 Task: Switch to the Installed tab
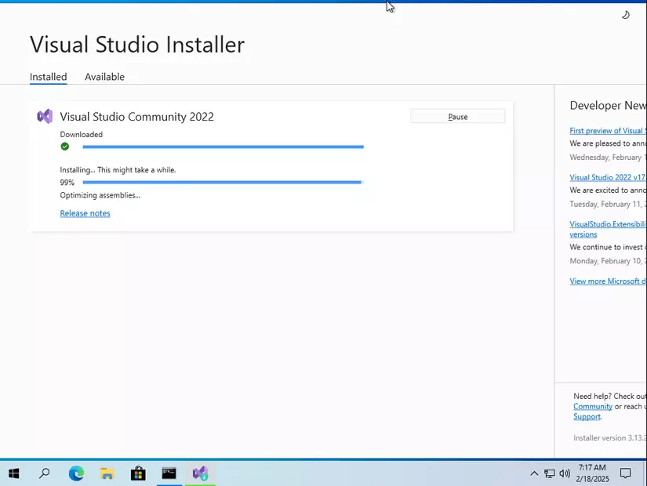point(48,77)
